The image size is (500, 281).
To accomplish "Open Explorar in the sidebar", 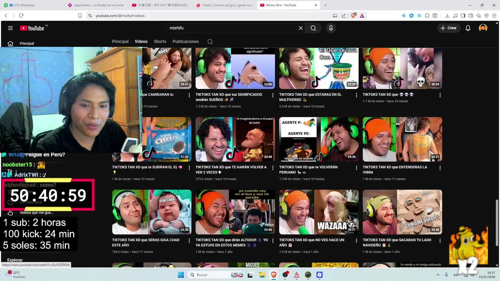I will 15,260.
